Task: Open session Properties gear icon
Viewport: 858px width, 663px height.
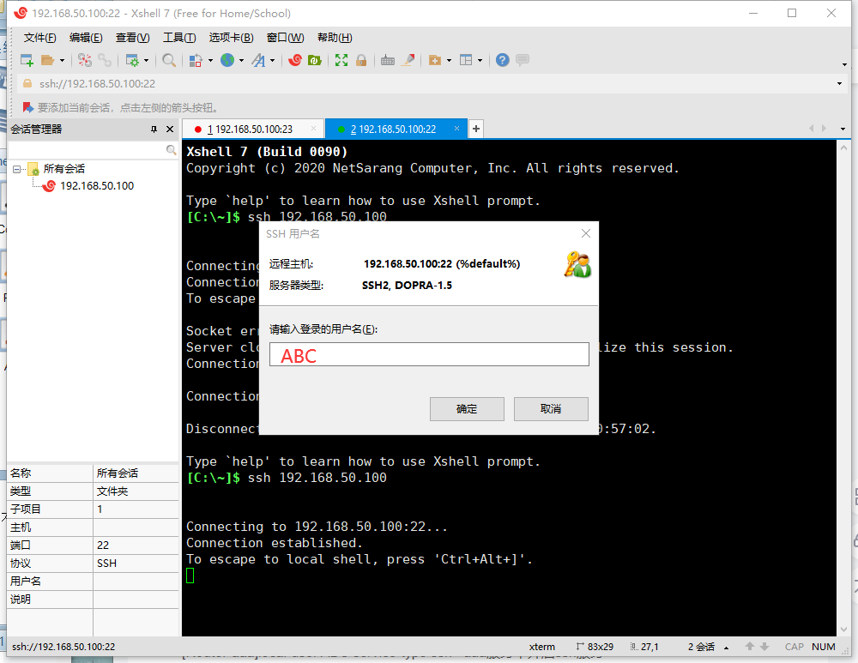Action: 132,60
